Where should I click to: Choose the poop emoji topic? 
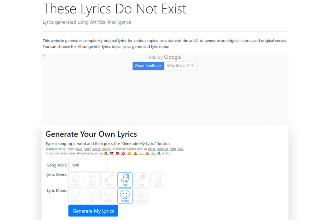click(136, 153)
